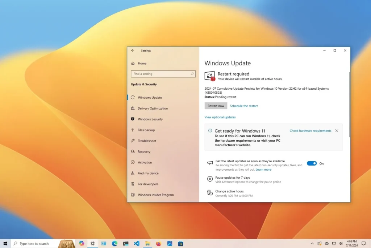Open Change active hours option
The height and width of the screenshot is (248, 371).
pos(229,191)
